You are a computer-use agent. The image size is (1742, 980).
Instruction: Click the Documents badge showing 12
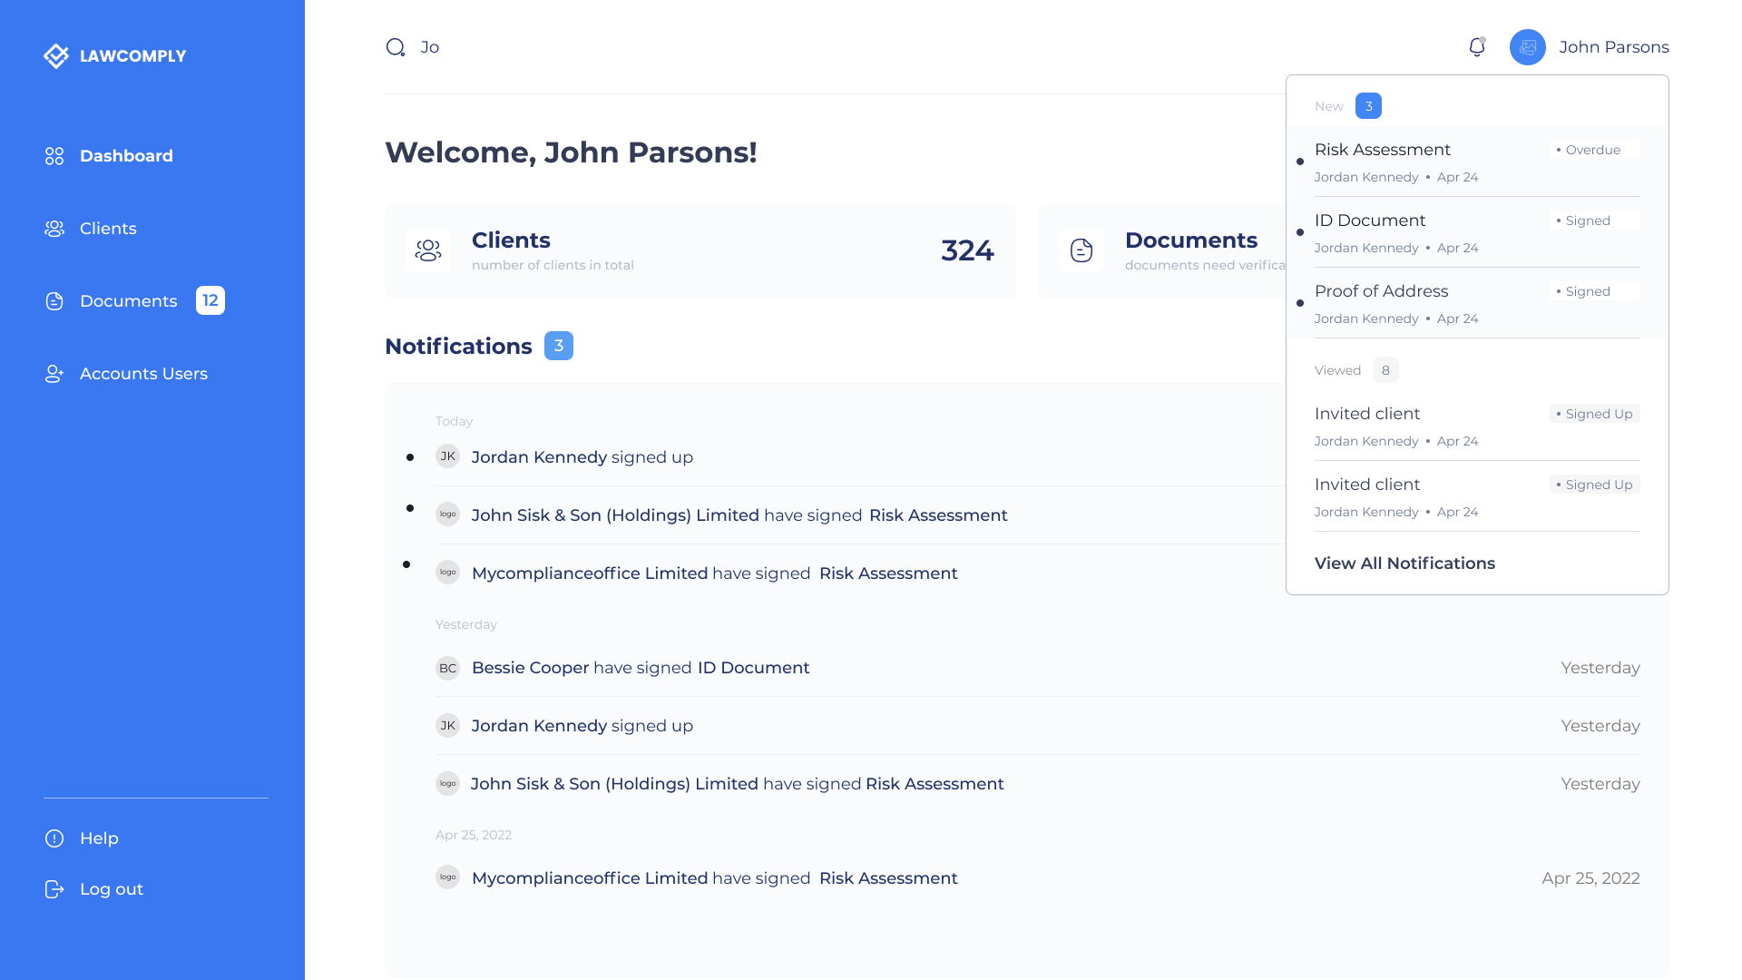(x=210, y=300)
